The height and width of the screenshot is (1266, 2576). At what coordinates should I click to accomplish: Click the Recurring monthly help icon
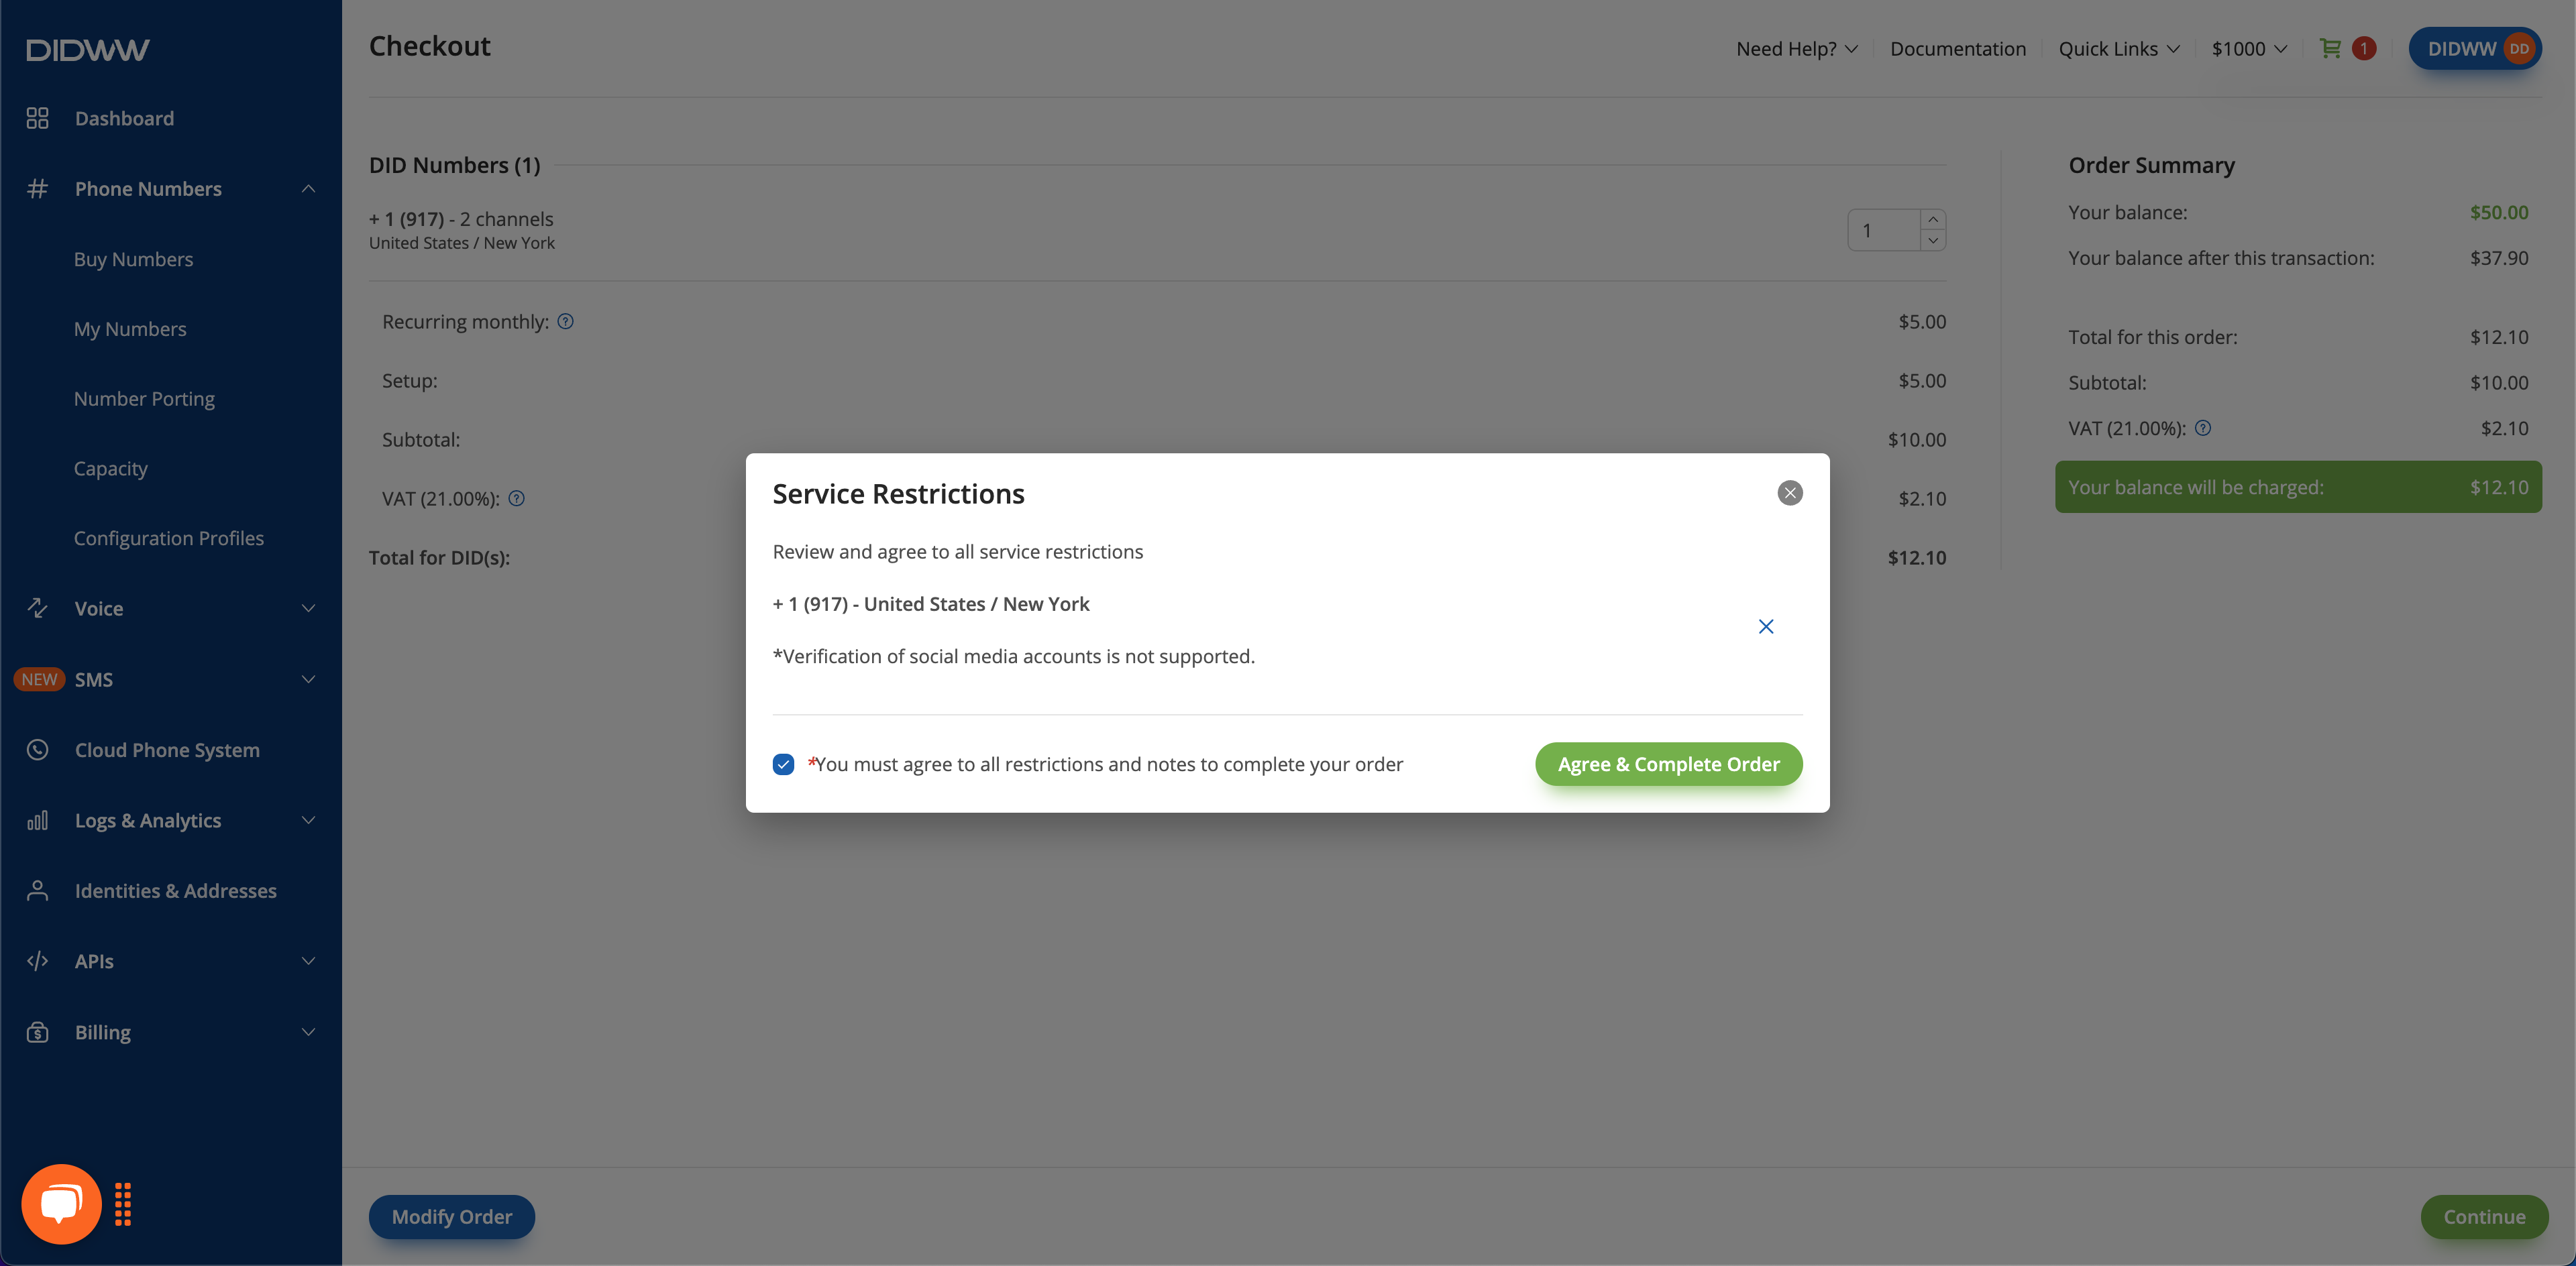tap(565, 321)
